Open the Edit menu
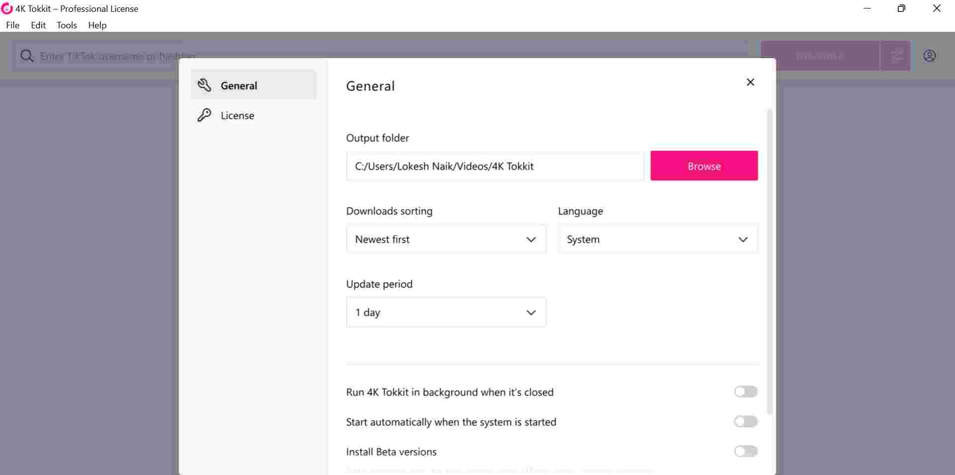The height and width of the screenshot is (475, 955). point(38,25)
